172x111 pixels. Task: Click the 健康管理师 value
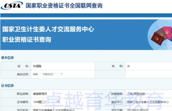pos(40,94)
